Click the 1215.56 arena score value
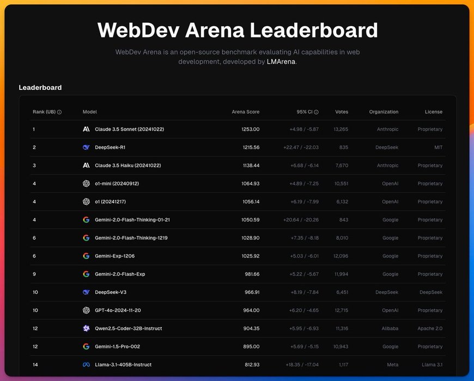Viewport: 474px width, 381px height. click(251, 148)
